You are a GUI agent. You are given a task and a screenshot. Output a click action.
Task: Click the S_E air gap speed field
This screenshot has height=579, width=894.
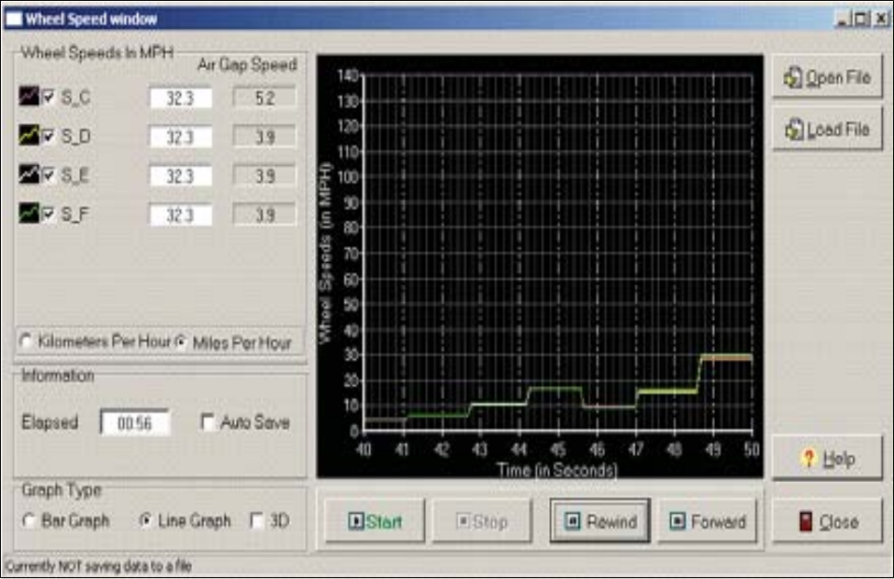265,175
